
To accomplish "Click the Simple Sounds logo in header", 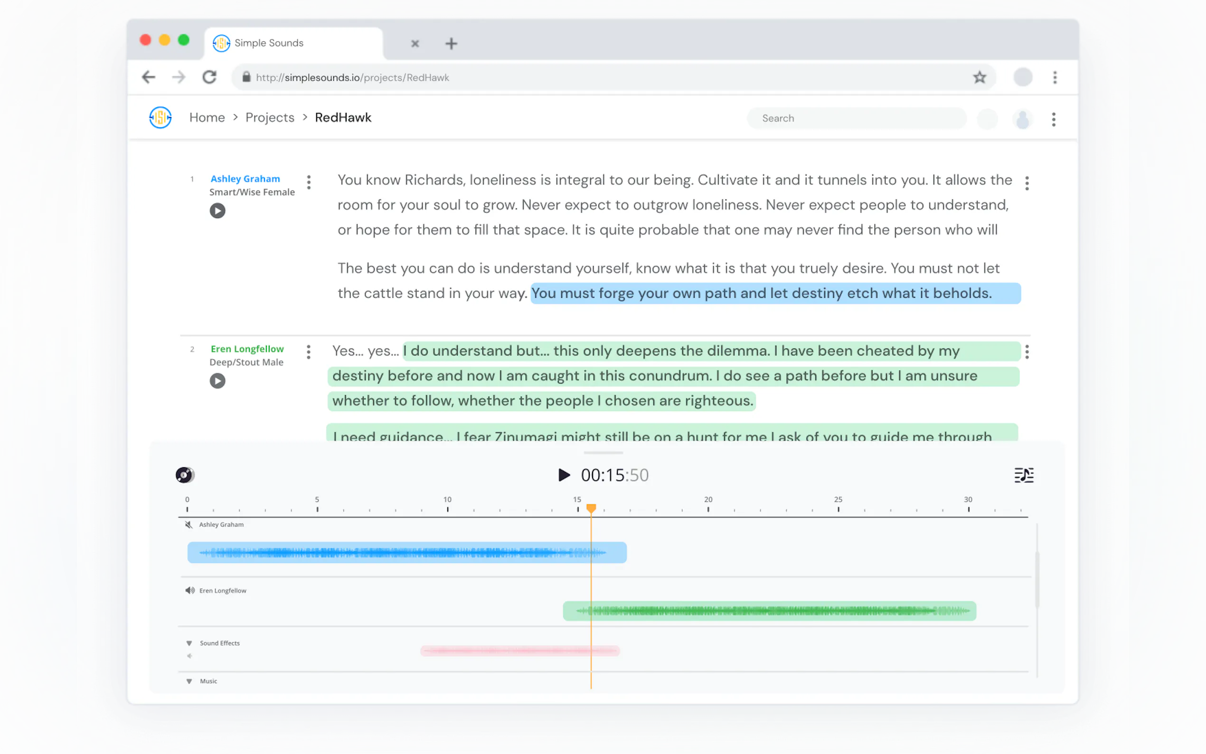I will (160, 118).
